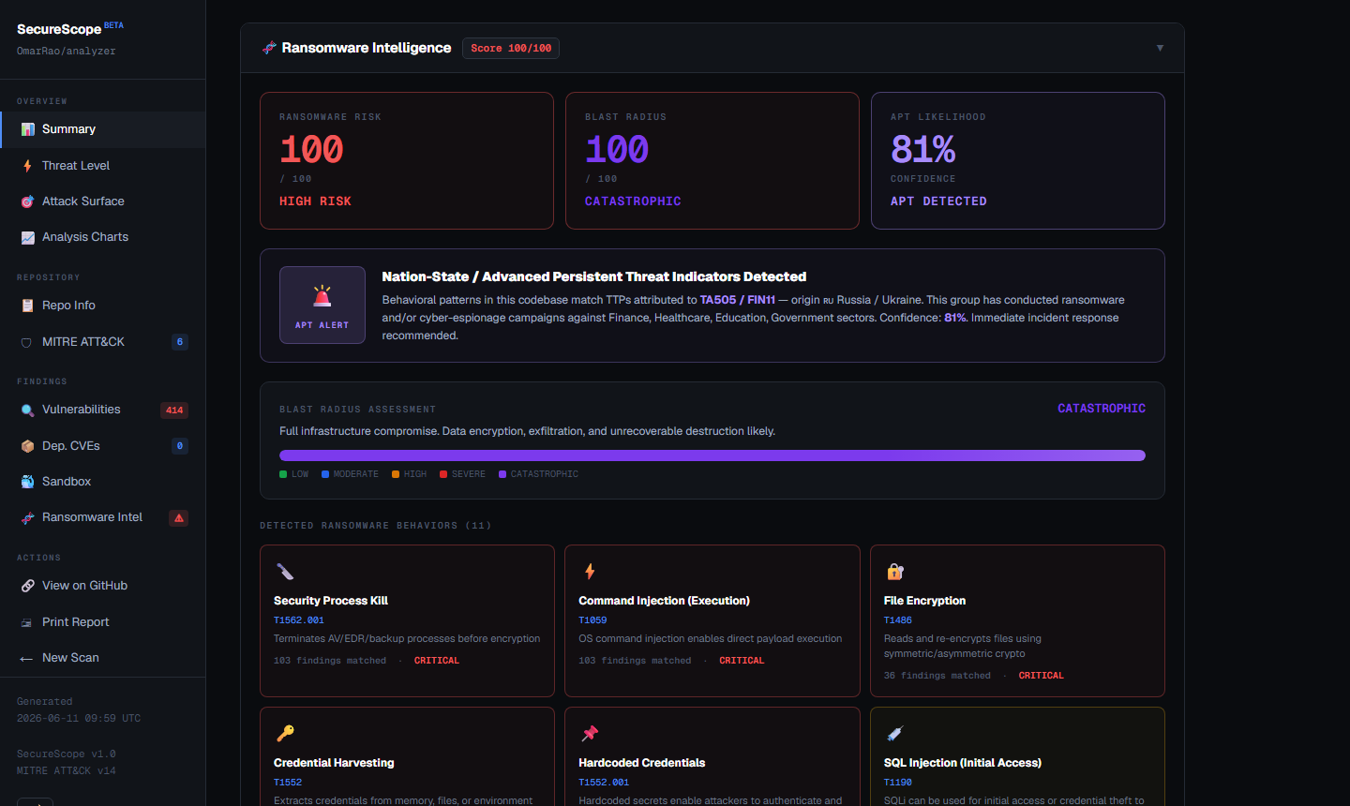Image resolution: width=1350 pixels, height=806 pixels.
Task: Click the Command Injection lightning icon
Action: click(x=590, y=572)
